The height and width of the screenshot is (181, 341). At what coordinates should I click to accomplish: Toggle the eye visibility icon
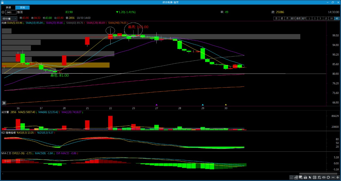click(324, 178)
